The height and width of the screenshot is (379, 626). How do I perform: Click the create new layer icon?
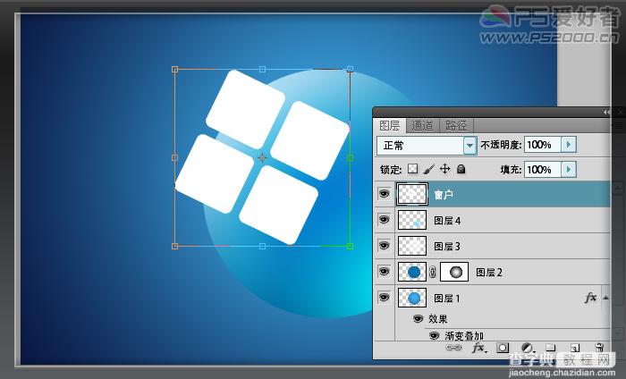574,348
